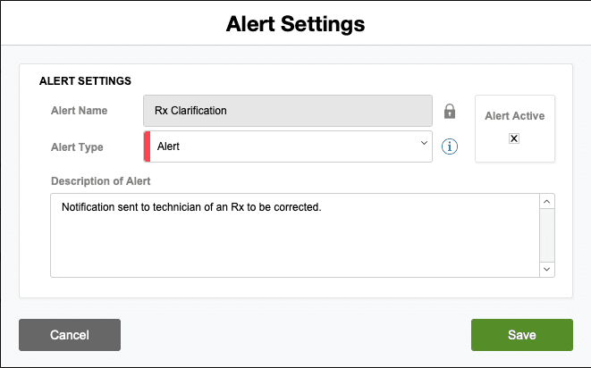Click the Alert Settings dialog title
The height and width of the screenshot is (368, 591).
point(295,23)
